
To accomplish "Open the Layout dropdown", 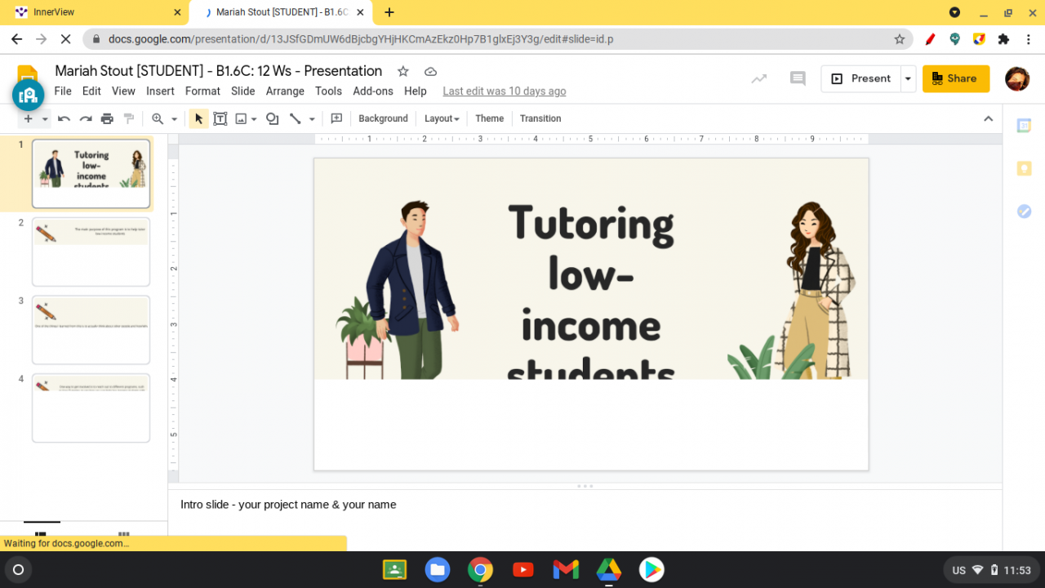I will click(x=442, y=118).
